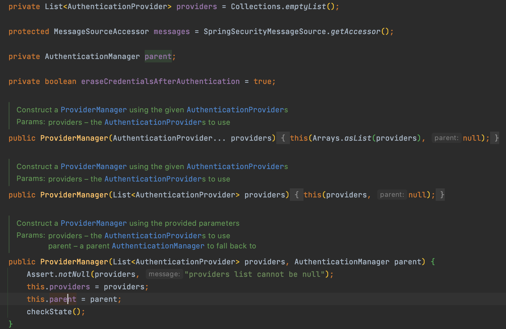
Task: Click the 'protected' keyword
Action: point(29,31)
